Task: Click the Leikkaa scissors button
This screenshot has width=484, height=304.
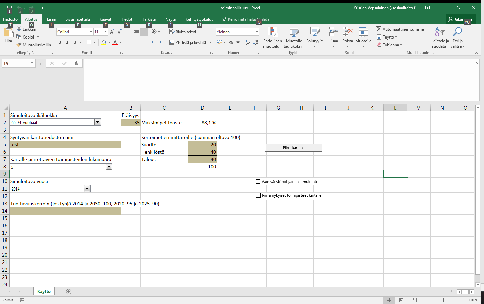Action: [x=26, y=29]
